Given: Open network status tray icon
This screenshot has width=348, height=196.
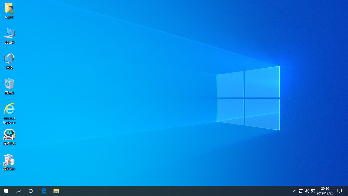Looking at the screenshot, I should click(x=301, y=191).
